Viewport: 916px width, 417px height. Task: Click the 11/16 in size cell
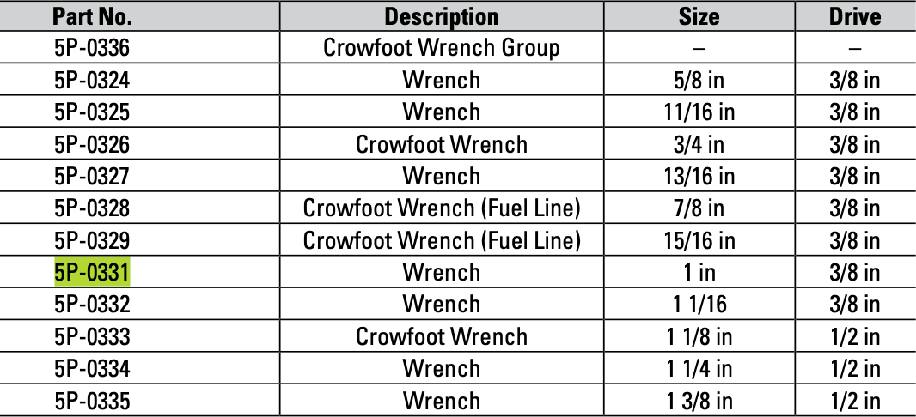click(x=698, y=112)
